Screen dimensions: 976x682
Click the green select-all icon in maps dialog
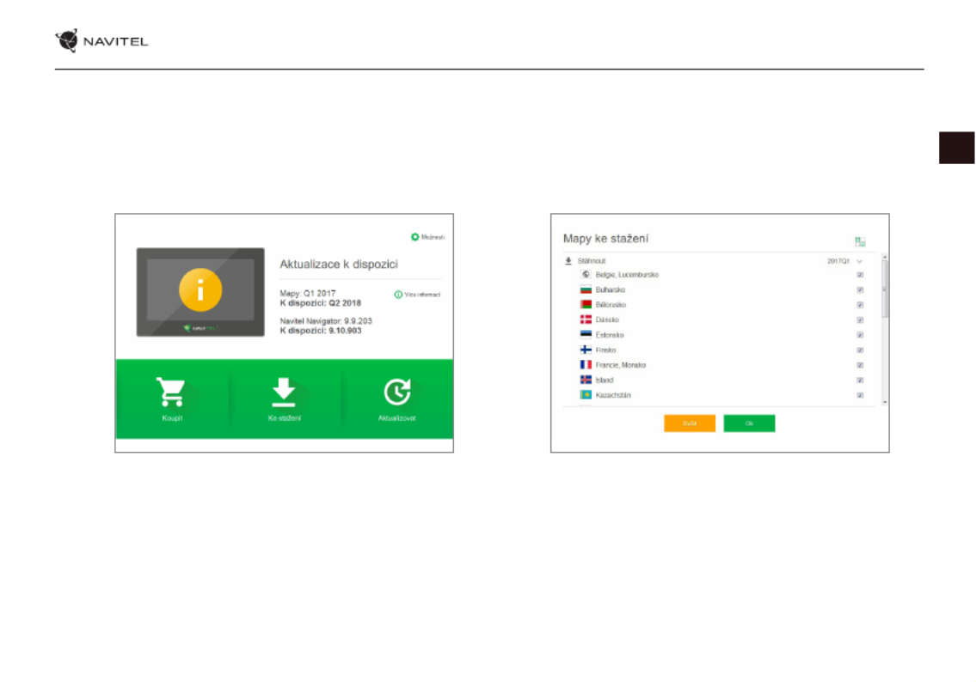coord(860,241)
